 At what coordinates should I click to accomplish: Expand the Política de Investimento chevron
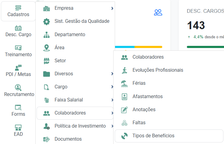(112, 126)
